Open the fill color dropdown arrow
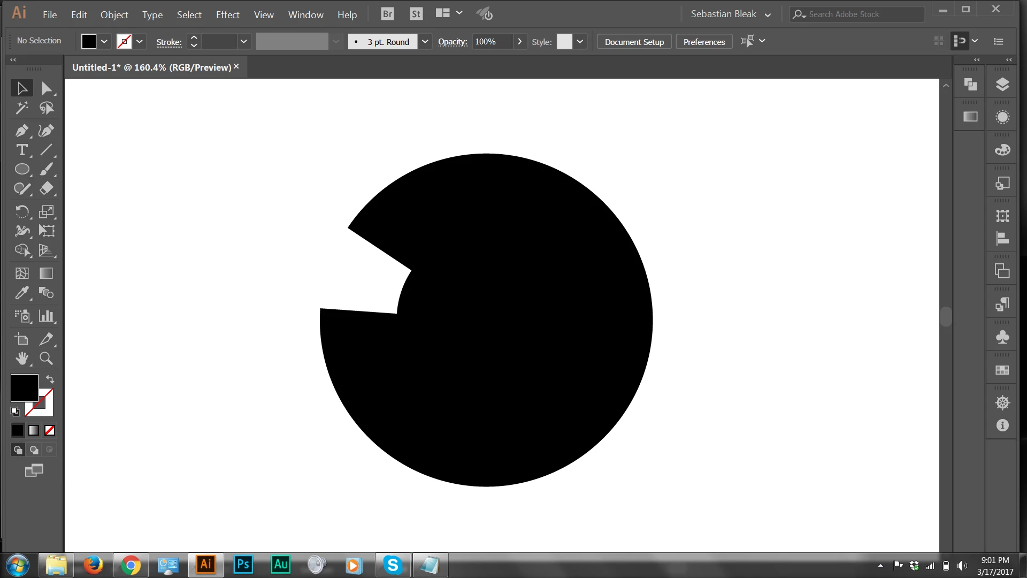This screenshot has height=578, width=1027. pyautogui.click(x=104, y=42)
